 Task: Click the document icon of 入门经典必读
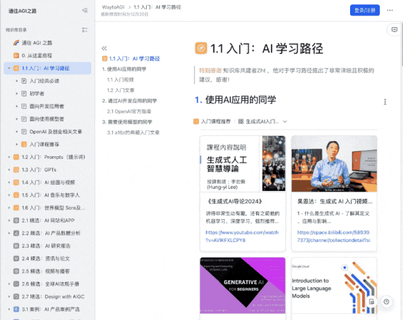24,81
